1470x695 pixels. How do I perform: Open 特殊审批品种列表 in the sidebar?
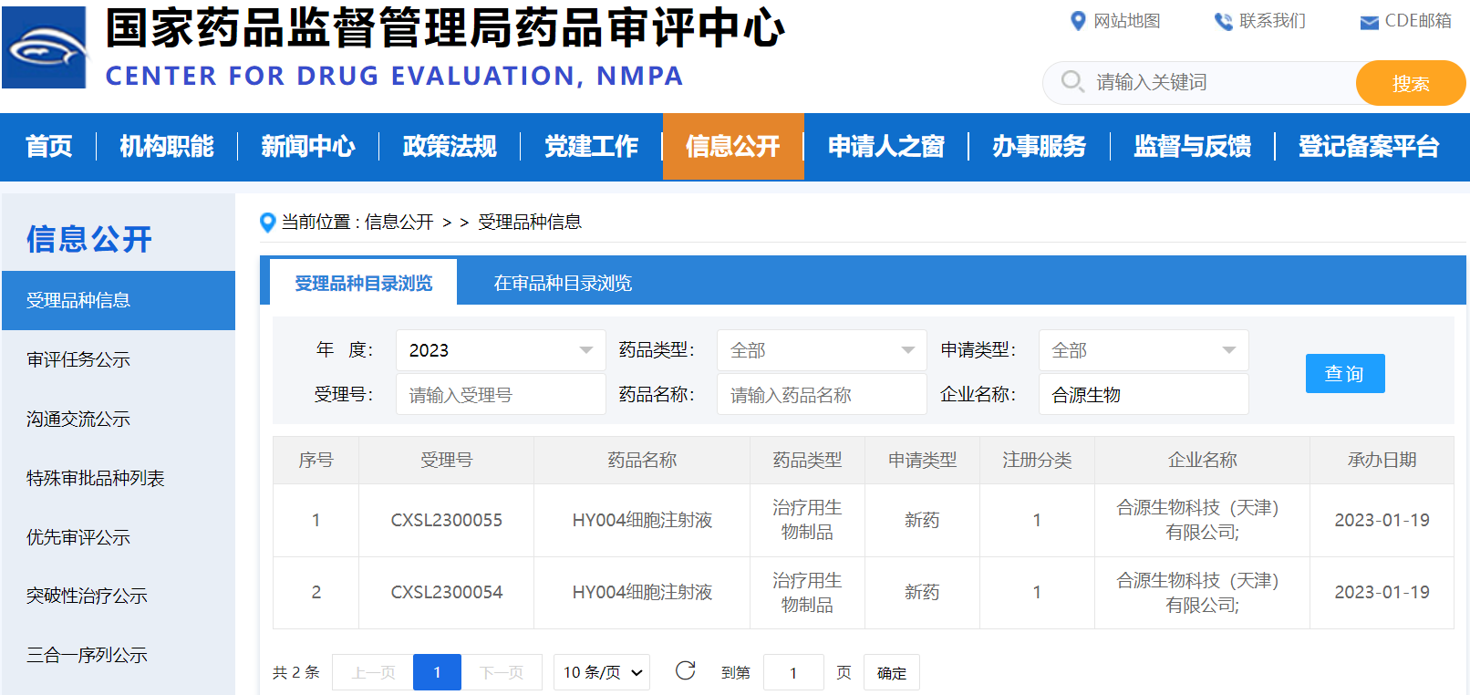point(96,478)
